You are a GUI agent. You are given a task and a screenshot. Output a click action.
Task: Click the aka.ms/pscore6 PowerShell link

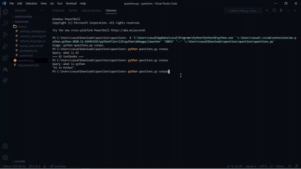(x=128, y=30)
